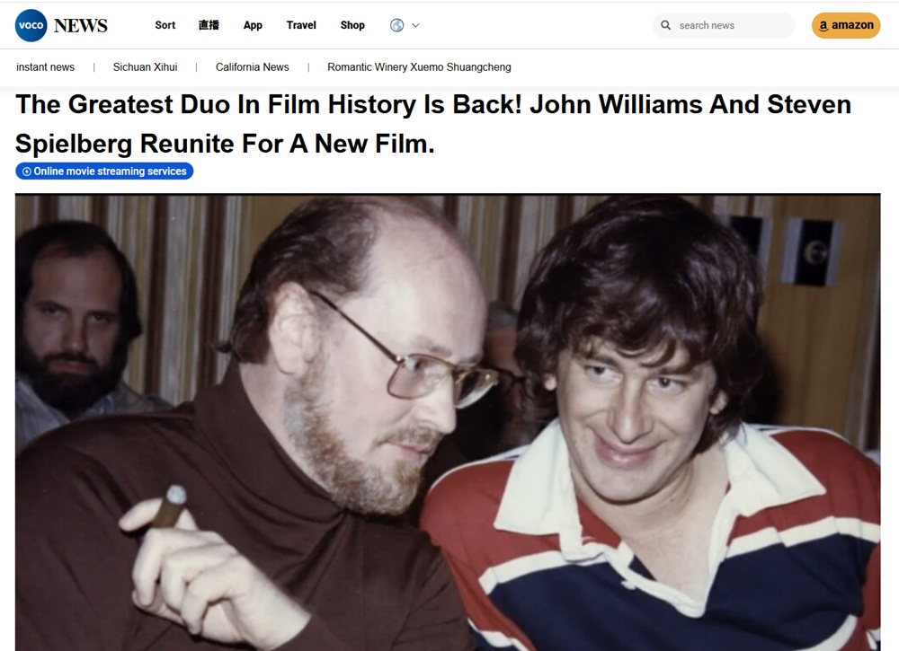Go to the Travel section
899x651 pixels.
(301, 25)
